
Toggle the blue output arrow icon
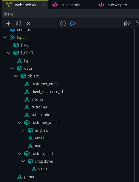73,24
